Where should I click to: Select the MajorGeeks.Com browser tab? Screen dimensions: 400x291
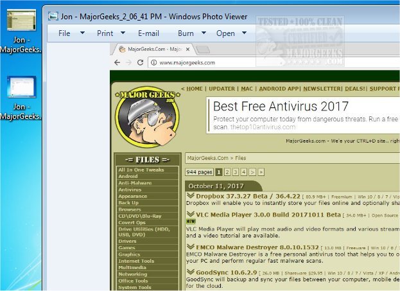tap(154, 49)
